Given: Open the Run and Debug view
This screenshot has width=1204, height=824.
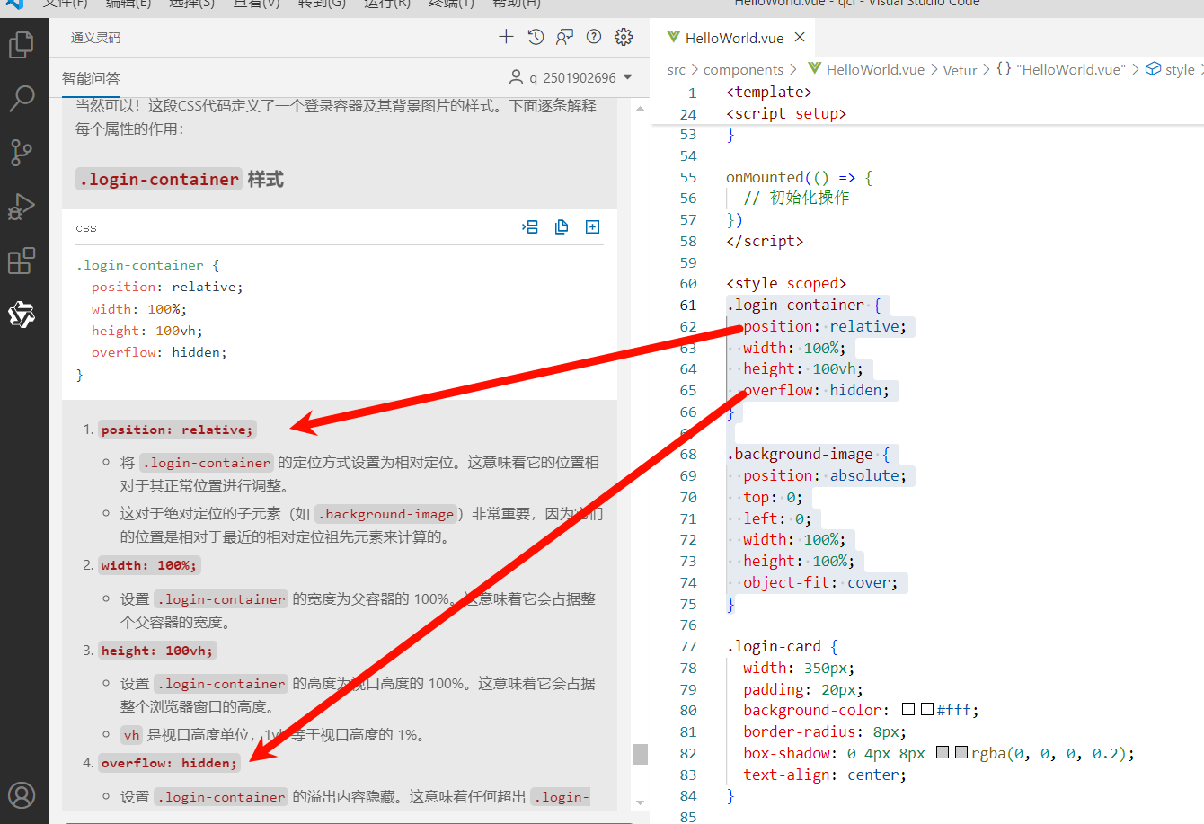Looking at the screenshot, I should coord(22,207).
